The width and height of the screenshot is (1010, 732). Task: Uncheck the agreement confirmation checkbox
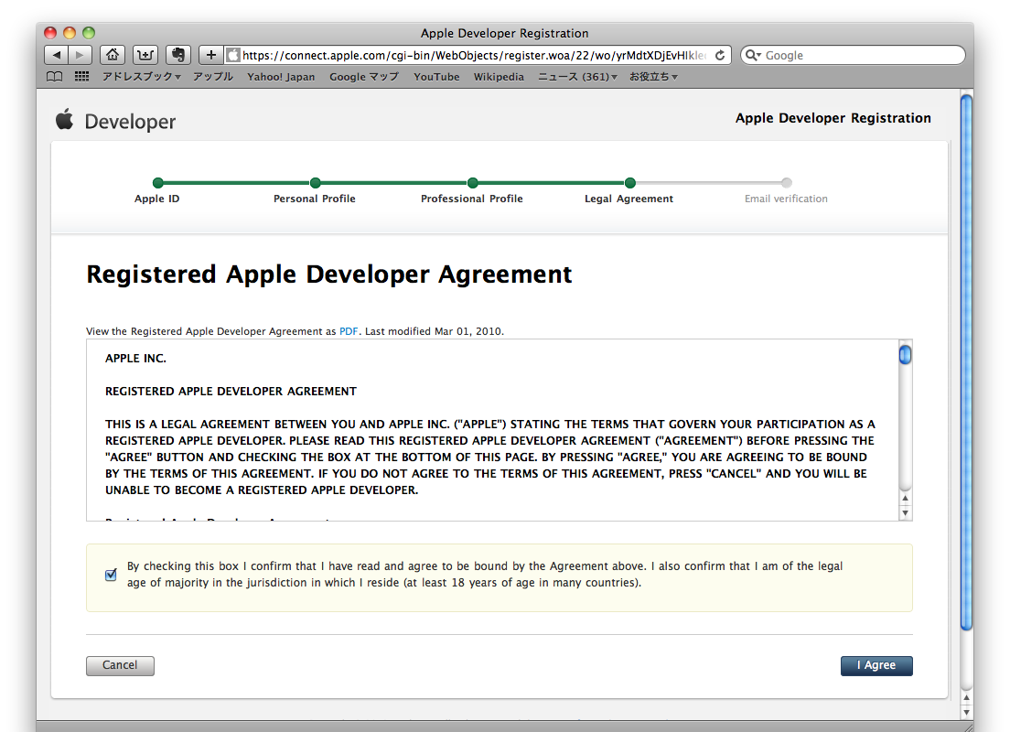(x=111, y=576)
